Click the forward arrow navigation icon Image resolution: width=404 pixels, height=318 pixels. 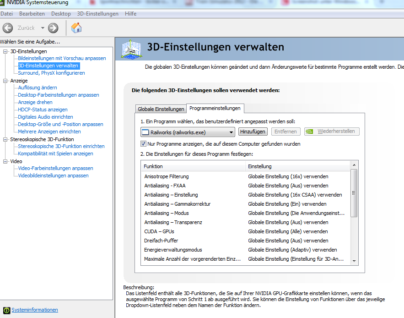tap(53, 28)
